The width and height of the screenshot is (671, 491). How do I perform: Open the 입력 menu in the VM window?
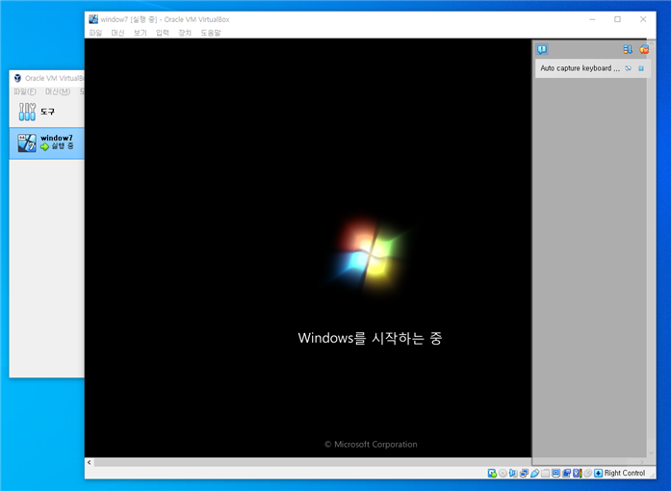162,33
